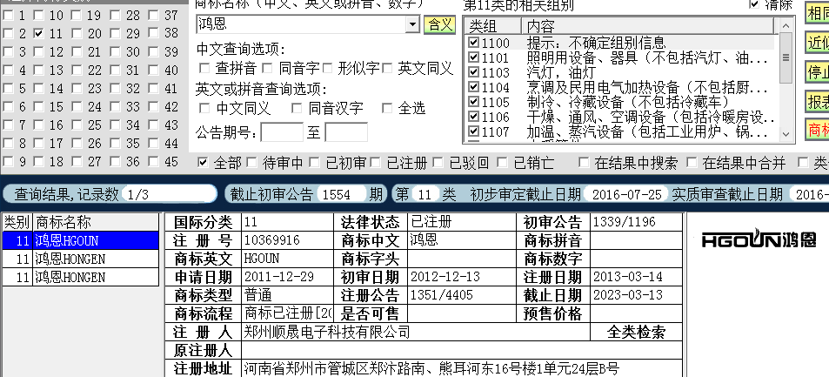Click scroll down arrow of group list

(x=786, y=134)
